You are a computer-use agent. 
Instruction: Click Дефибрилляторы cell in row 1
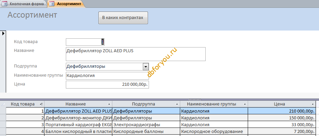[x=146, y=111]
